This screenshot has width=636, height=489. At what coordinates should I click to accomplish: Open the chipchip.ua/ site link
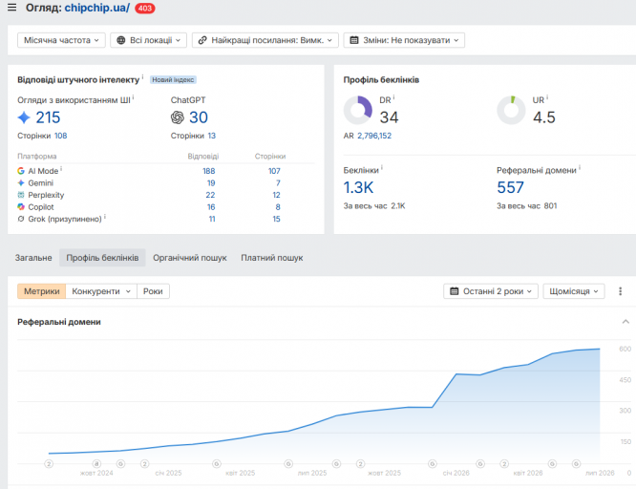tap(97, 8)
